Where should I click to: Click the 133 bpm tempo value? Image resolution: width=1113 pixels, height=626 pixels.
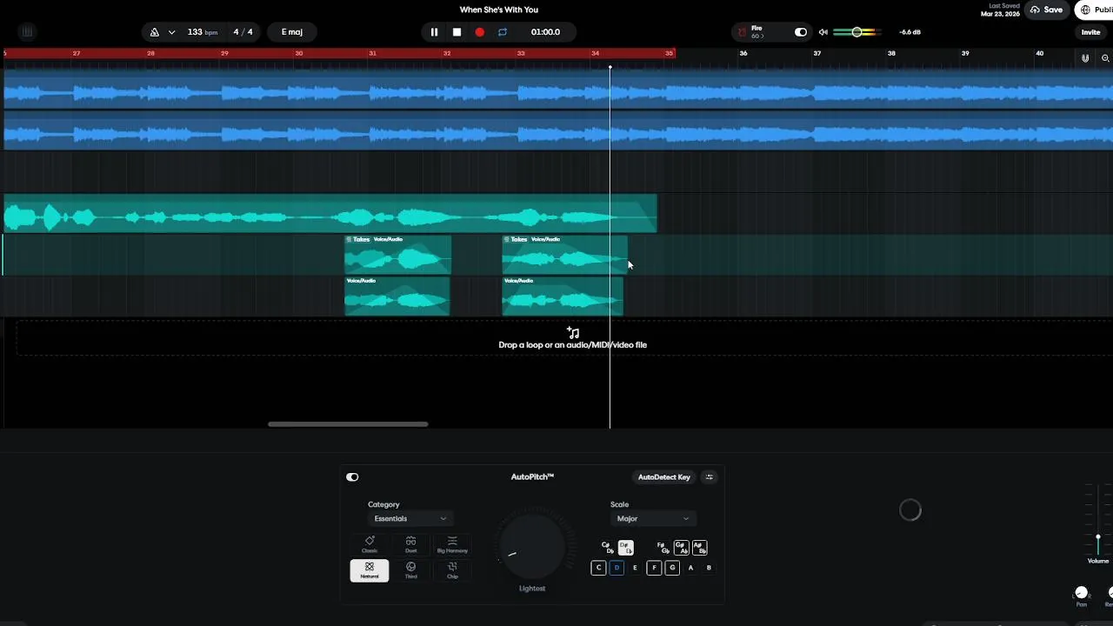pos(203,32)
